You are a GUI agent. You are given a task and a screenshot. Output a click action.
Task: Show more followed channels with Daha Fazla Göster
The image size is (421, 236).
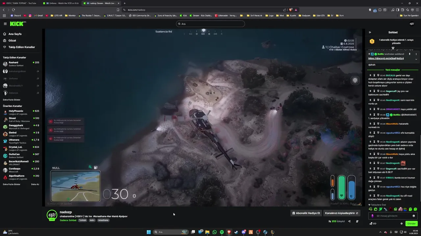[x=12, y=100]
